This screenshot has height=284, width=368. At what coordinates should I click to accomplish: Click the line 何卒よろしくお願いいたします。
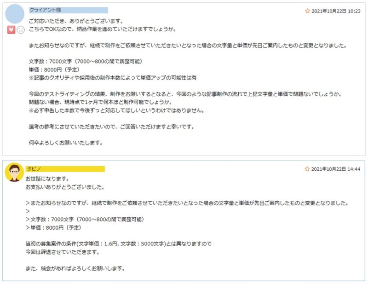[66, 143]
